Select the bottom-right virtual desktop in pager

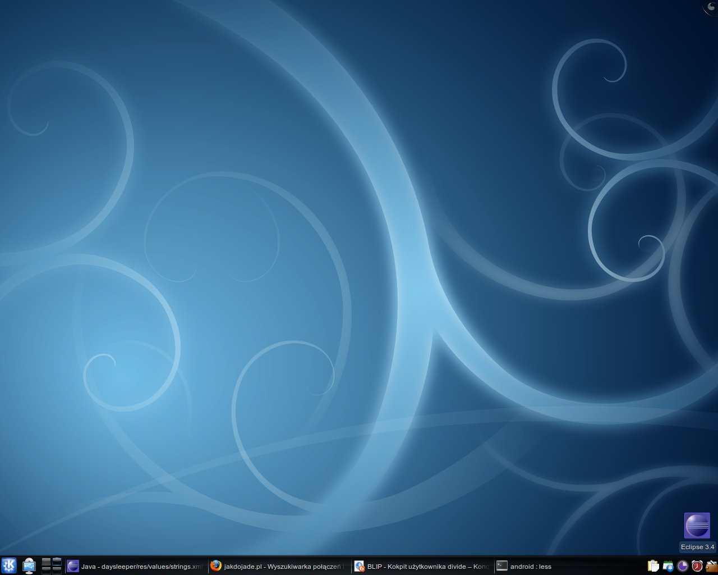point(57,569)
